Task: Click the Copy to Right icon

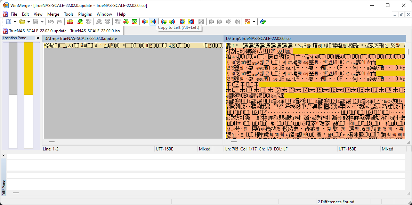Action: point(145,22)
